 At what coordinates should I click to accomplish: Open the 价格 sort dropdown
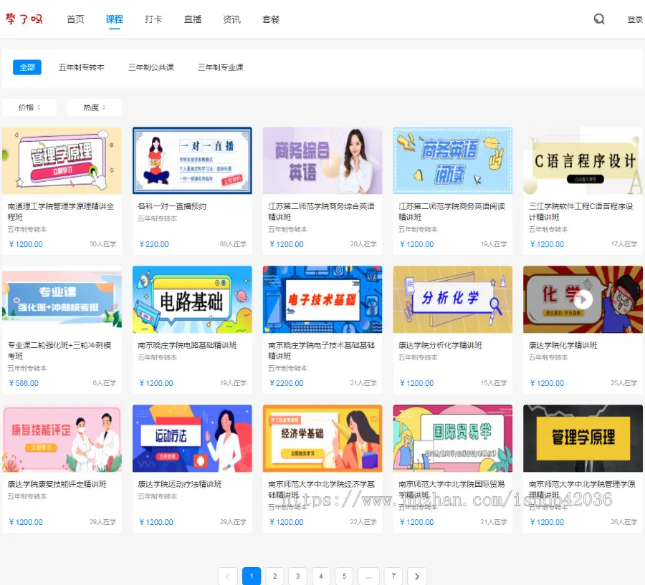click(29, 106)
